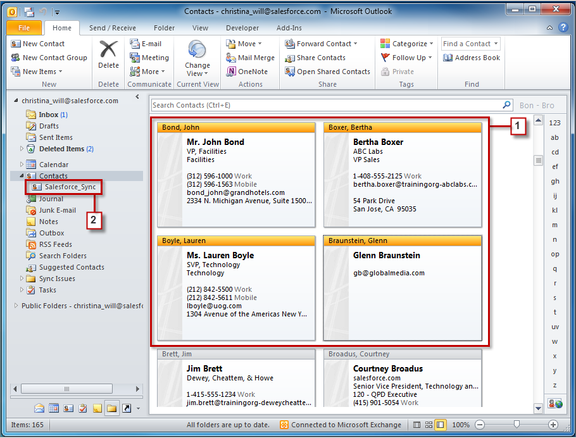Screen dimensions: 576x438
Task: Collapse the navigation pane arrow
Action: tap(137, 97)
